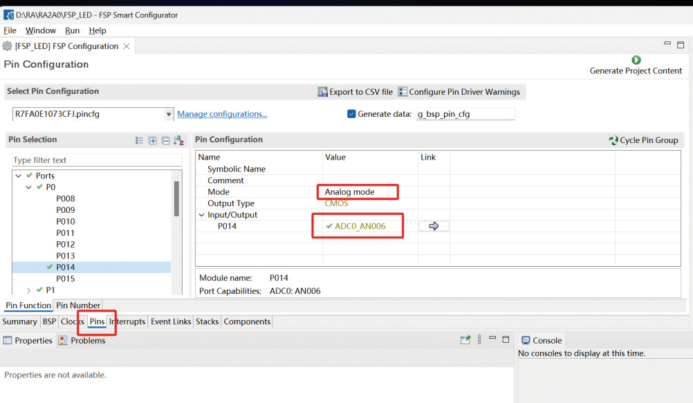
Task: Switch to the Clocks tab
Action: click(73, 321)
